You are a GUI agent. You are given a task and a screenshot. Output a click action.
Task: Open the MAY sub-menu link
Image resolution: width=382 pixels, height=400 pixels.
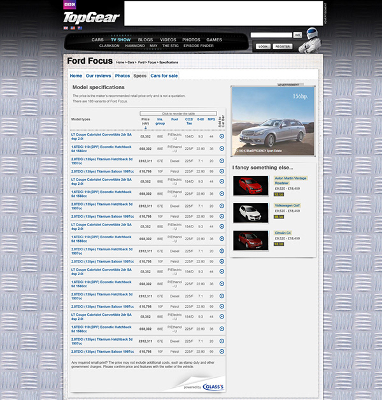pyautogui.click(x=153, y=46)
